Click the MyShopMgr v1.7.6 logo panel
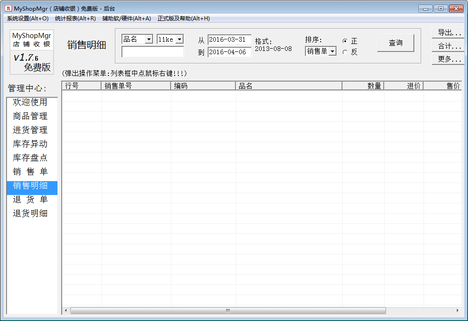Viewport: 468px width, 321px height. tap(32, 52)
